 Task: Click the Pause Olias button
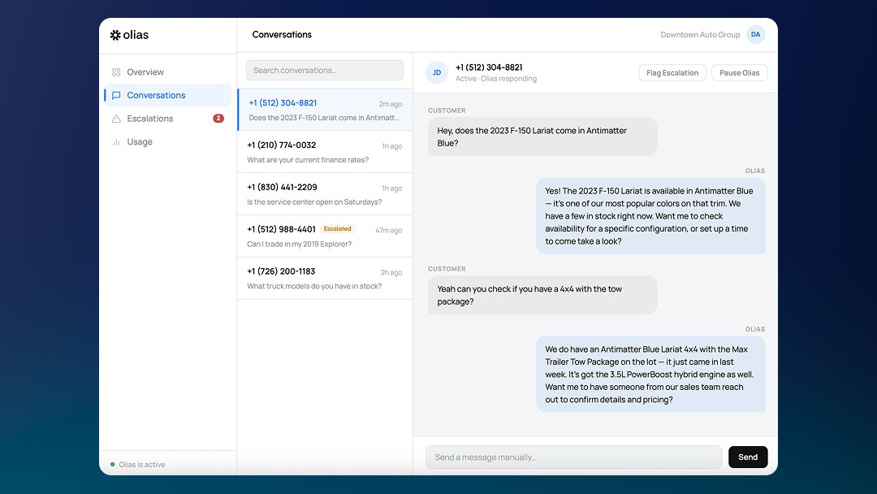tap(739, 72)
